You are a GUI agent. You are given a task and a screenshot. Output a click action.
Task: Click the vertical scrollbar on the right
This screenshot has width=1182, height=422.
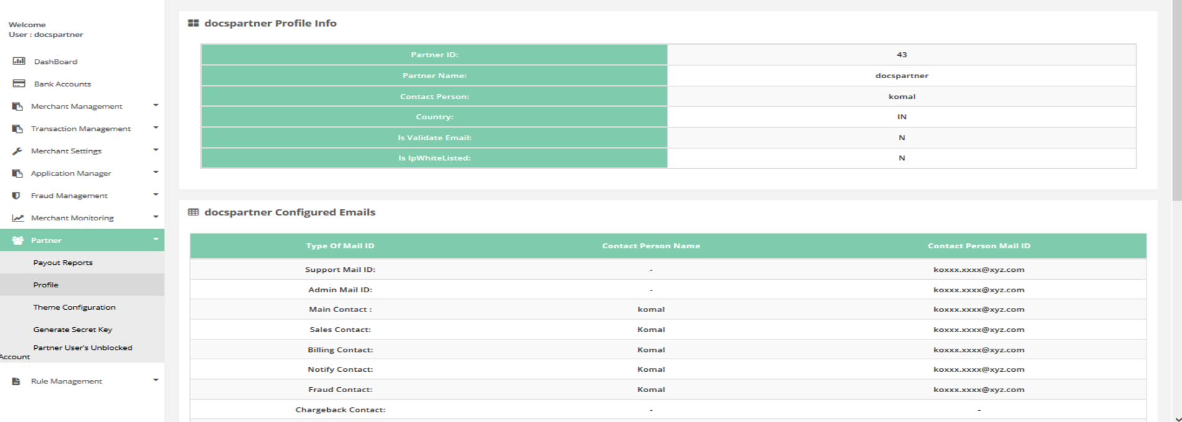click(x=1176, y=99)
